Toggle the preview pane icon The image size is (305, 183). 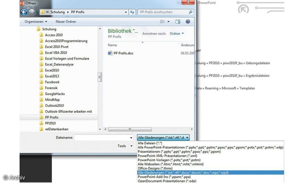click(178, 22)
